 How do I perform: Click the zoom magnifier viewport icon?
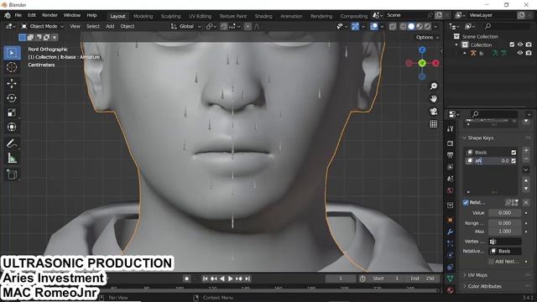[x=434, y=86]
